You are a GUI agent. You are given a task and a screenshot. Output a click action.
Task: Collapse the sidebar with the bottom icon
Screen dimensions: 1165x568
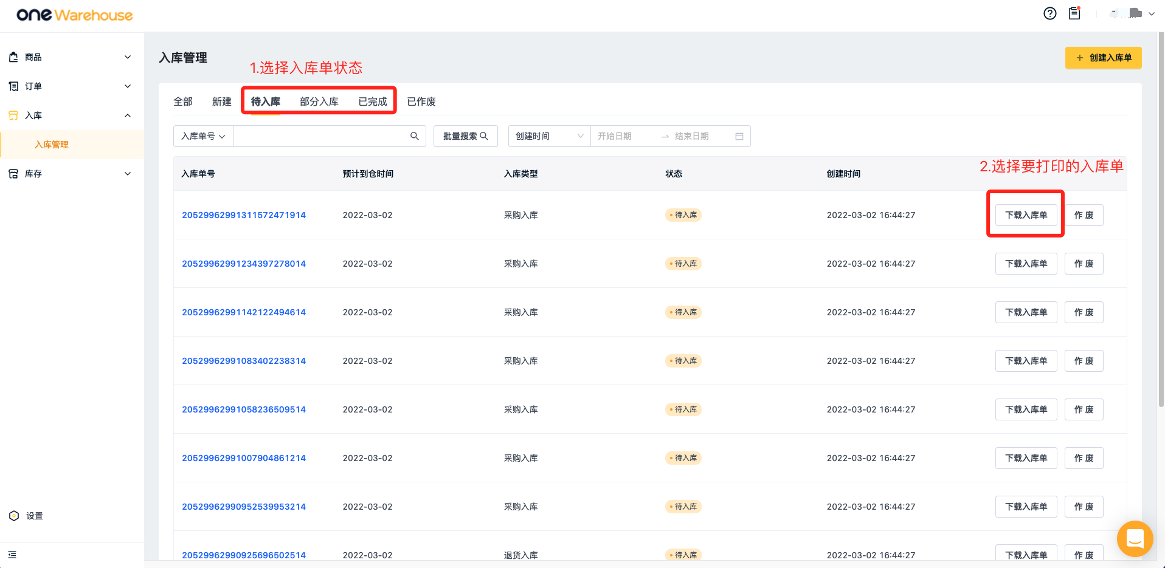[12, 555]
